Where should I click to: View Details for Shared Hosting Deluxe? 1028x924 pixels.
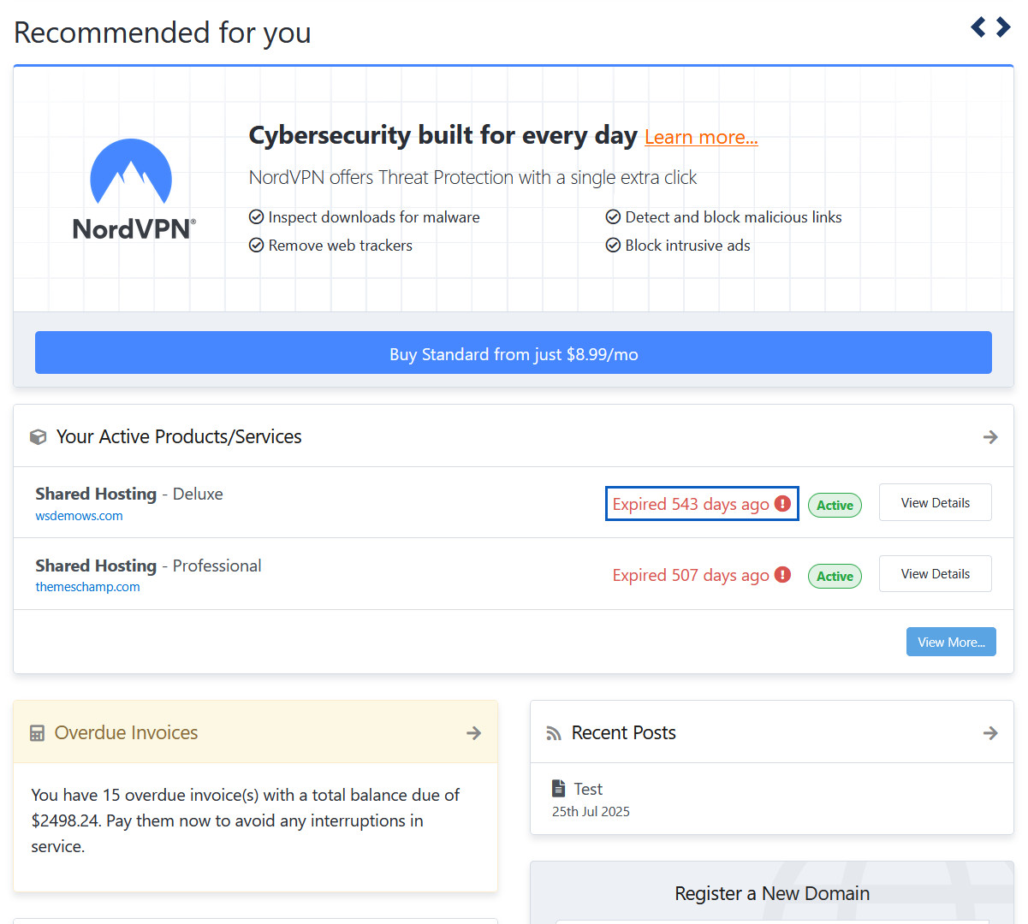pyautogui.click(x=935, y=503)
